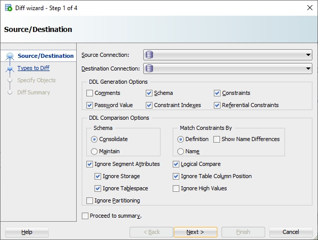The width and height of the screenshot is (318, 240).
Task: Click the Next > button
Action: point(195,232)
